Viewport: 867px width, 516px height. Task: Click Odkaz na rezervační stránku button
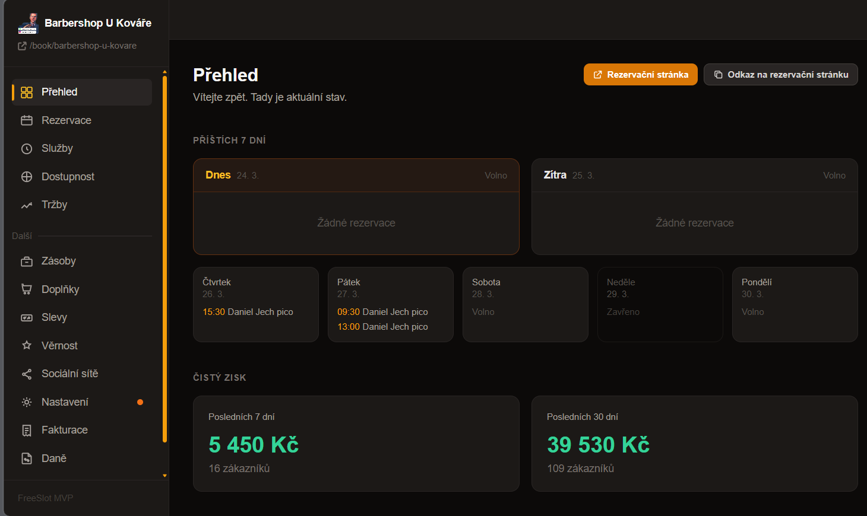781,75
